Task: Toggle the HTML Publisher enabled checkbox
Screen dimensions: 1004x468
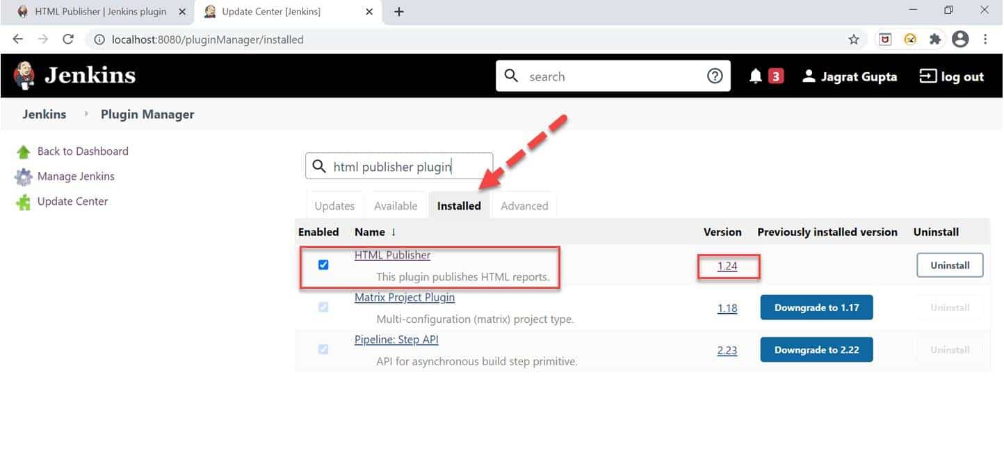Action: tap(323, 265)
